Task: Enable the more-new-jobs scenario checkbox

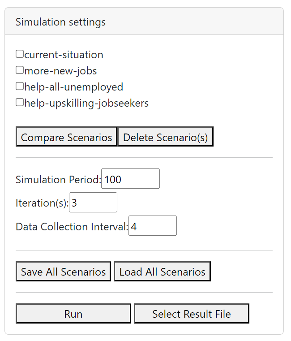Action: (x=20, y=70)
